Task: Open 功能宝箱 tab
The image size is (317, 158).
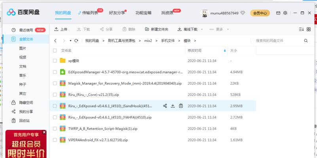Action: click(x=143, y=13)
